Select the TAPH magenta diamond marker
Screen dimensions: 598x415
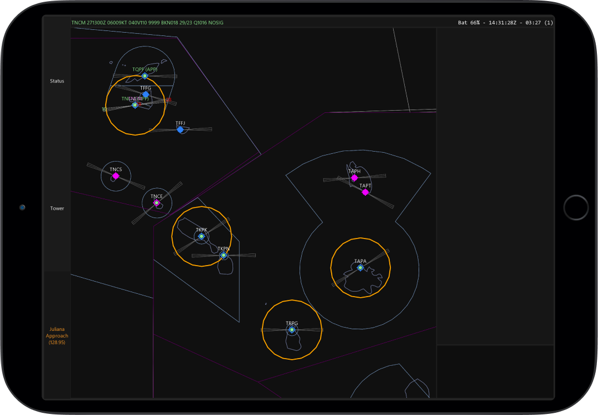pos(354,178)
